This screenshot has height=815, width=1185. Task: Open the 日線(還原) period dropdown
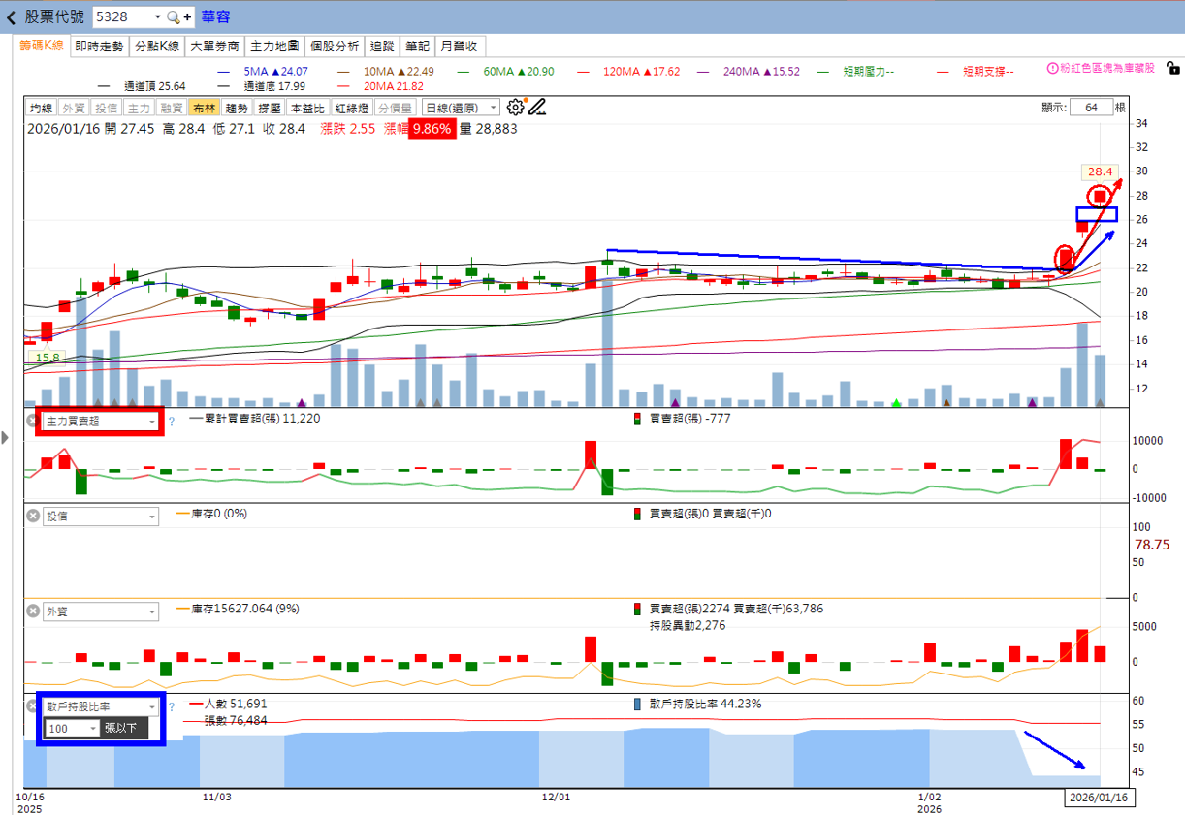[461, 108]
